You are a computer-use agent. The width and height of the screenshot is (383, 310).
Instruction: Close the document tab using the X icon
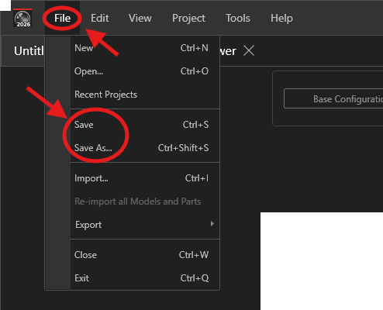coord(249,50)
